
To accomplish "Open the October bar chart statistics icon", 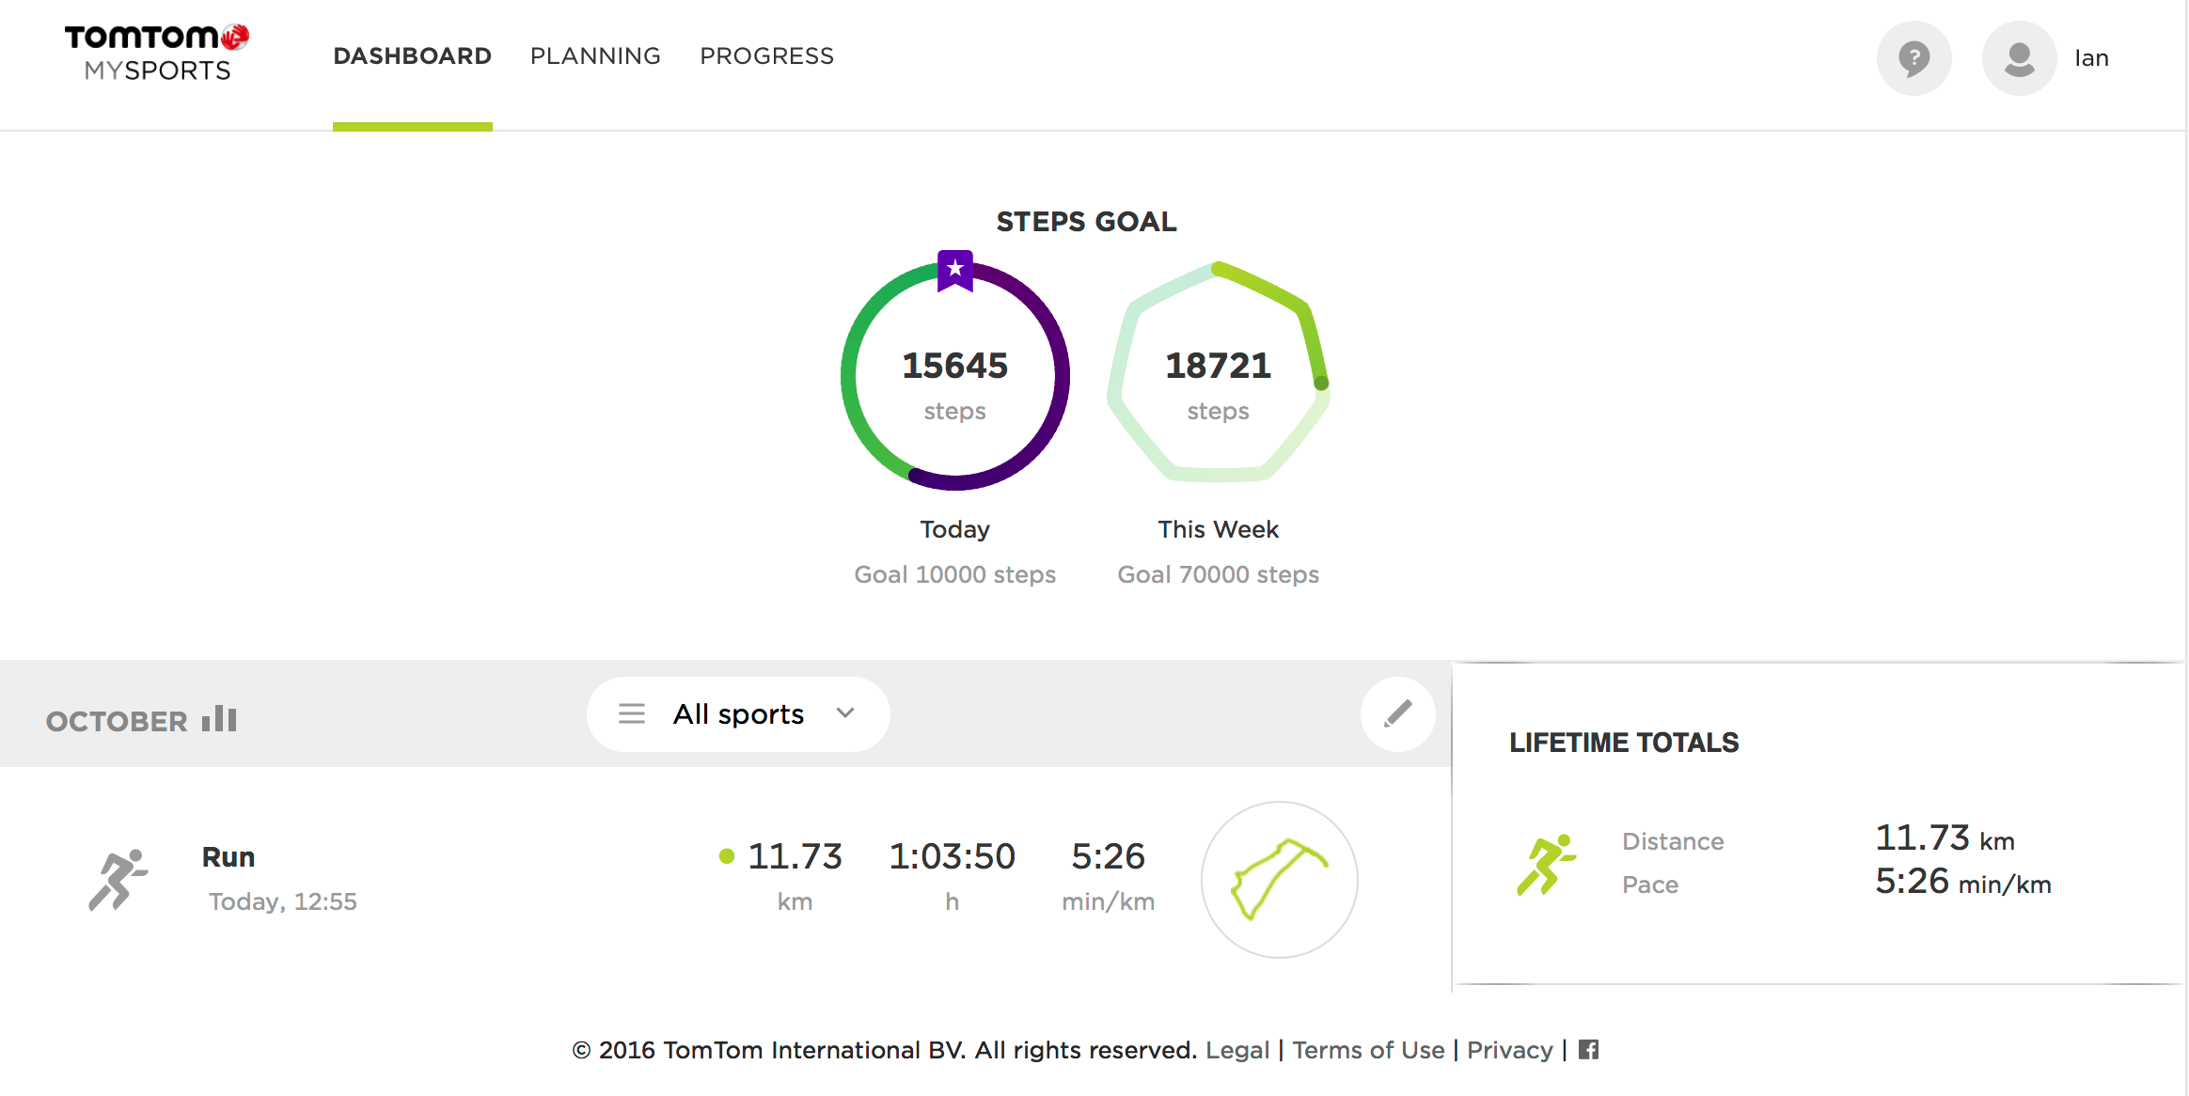I will [219, 718].
